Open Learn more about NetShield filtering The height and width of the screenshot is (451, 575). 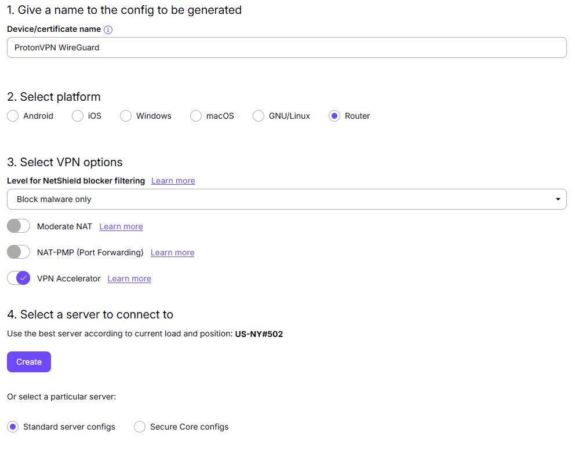tap(172, 181)
